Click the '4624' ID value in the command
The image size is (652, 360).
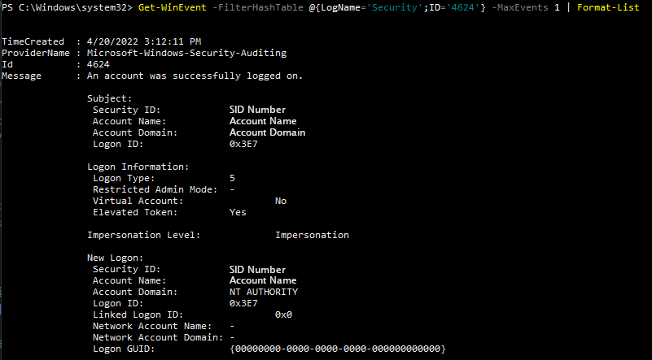point(463,7)
